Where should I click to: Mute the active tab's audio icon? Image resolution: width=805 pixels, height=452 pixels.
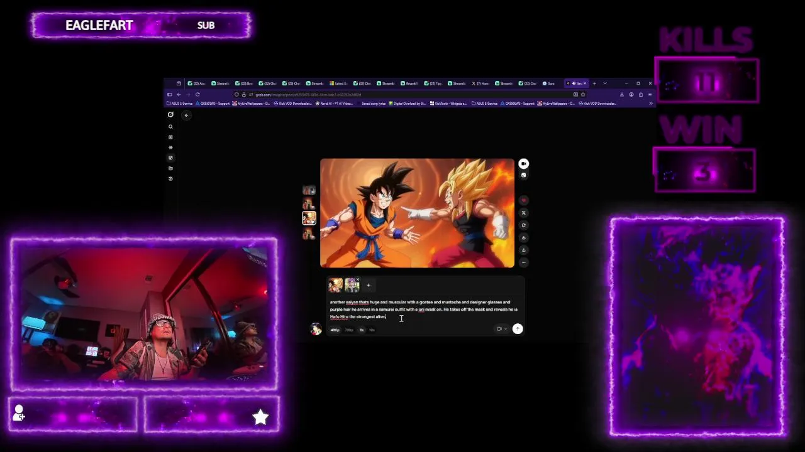click(x=574, y=83)
